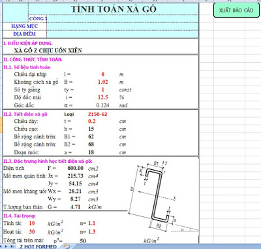The width and height of the screenshot is (261, 249).
Task: Jump to last sheet with navigation arrow
Action: point(12,246)
